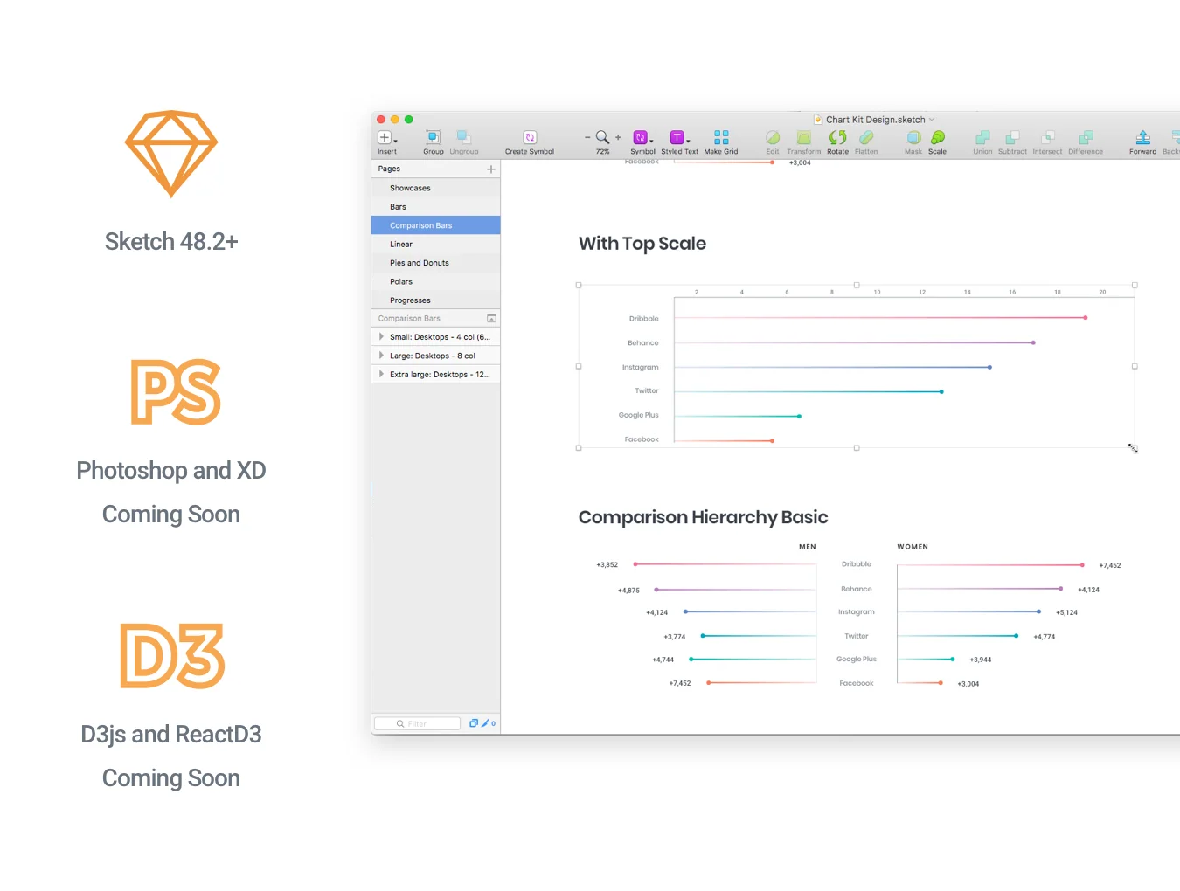1180x891 pixels.
Task: Click the Rotate toolbar icon
Action: click(x=837, y=137)
